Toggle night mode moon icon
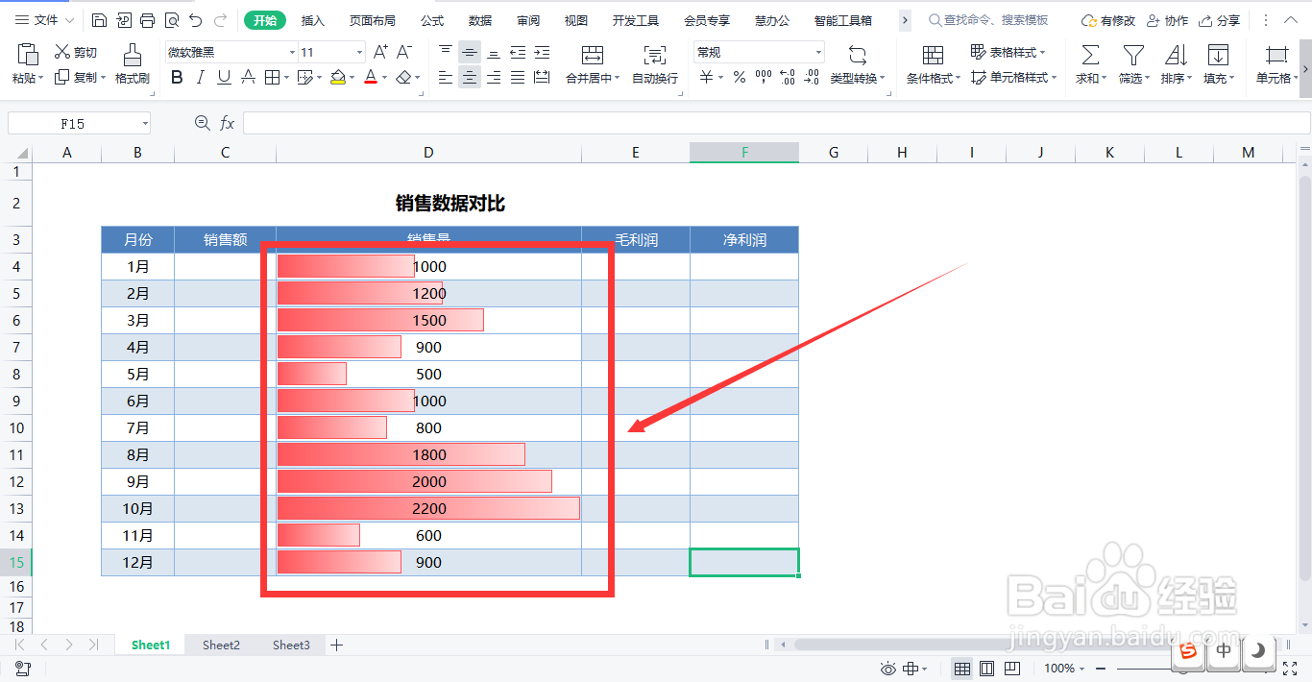 click(x=1258, y=651)
